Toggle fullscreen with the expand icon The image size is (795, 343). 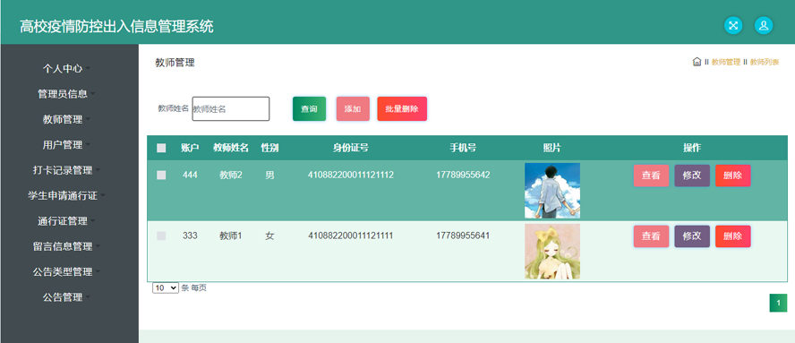(x=732, y=25)
